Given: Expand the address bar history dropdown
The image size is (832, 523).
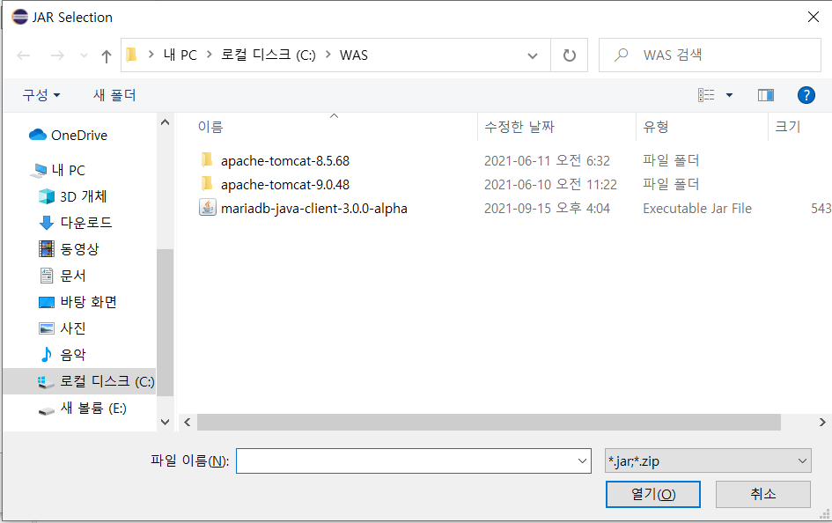Looking at the screenshot, I should (532, 55).
